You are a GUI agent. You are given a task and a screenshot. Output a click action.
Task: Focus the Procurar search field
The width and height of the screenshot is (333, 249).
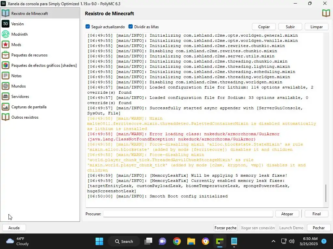[188, 214]
